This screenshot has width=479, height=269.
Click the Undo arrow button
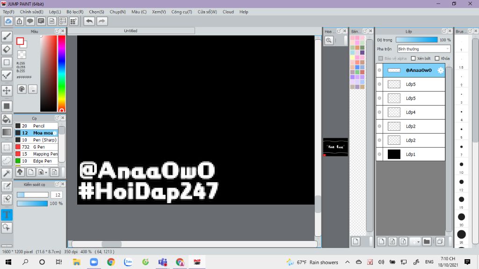[89, 21]
